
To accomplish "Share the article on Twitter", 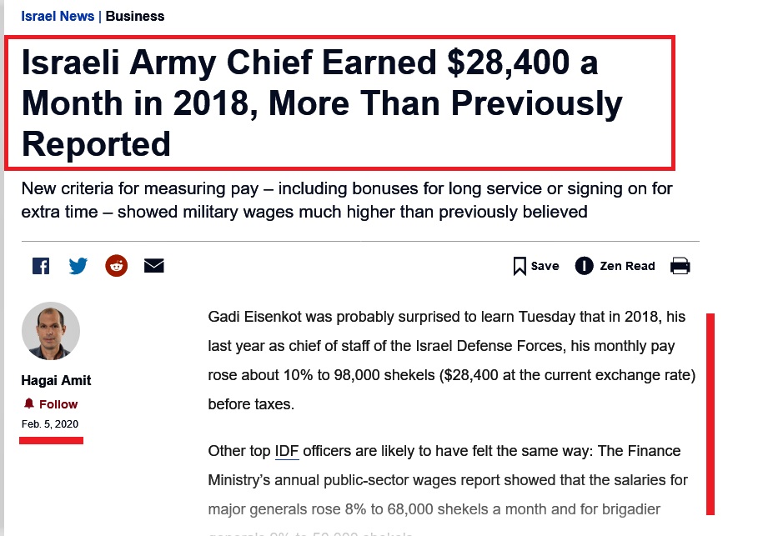I will 78,266.
